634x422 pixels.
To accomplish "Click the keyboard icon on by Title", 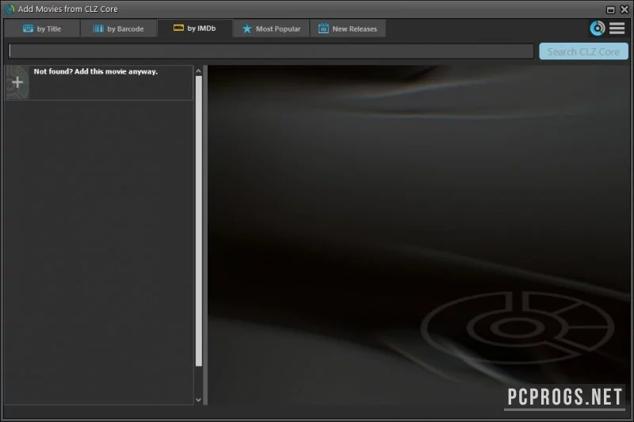I will (x=28, y=29).
